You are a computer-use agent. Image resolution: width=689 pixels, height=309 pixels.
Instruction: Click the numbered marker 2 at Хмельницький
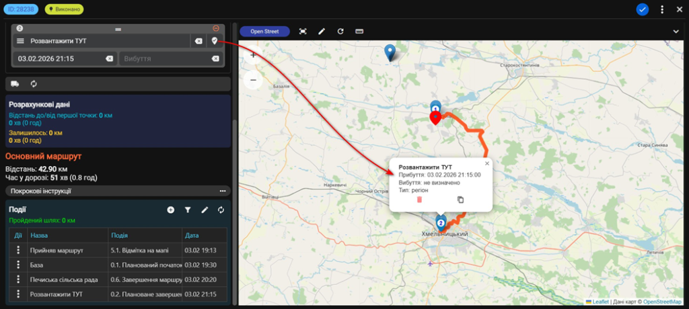(441, 223)
